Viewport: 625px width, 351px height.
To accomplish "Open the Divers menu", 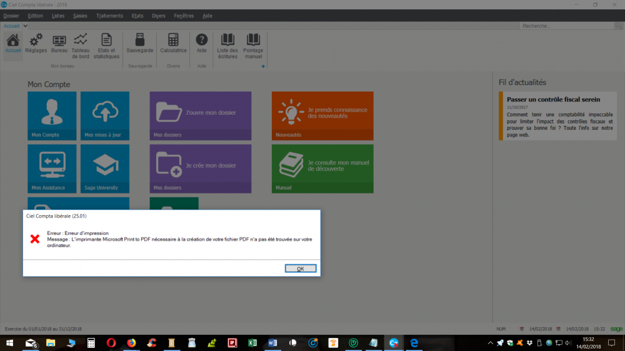I will pos(159,16).
